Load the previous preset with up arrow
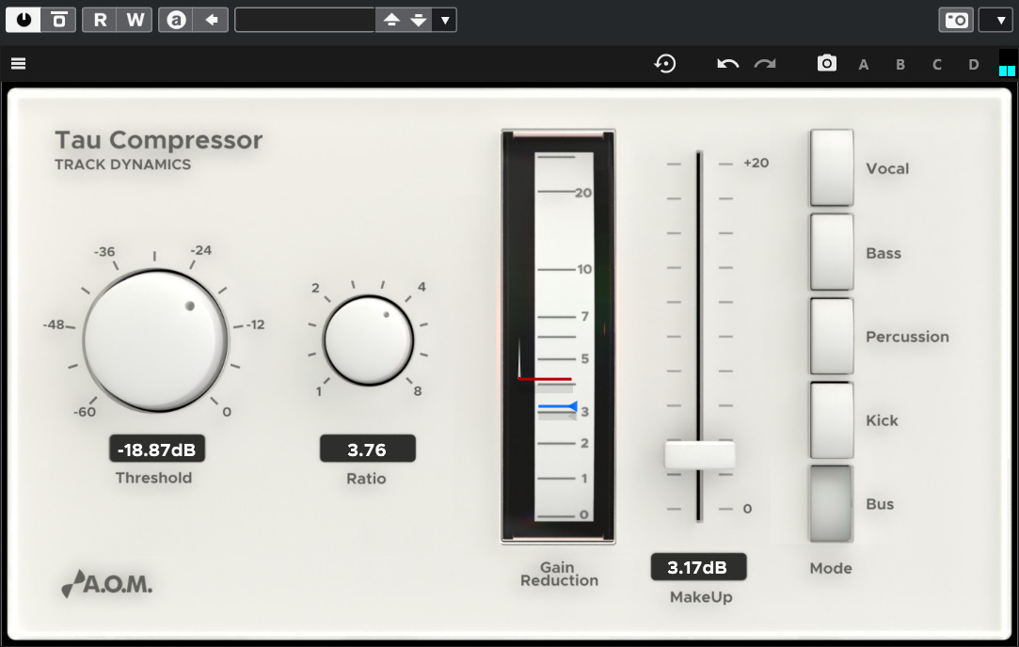Screen dimensions: 1019x647 [x=392, y=20]
